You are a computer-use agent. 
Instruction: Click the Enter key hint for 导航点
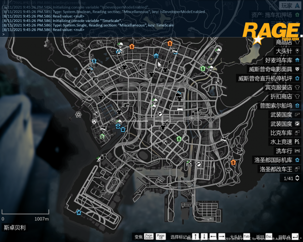click(295, 237)
